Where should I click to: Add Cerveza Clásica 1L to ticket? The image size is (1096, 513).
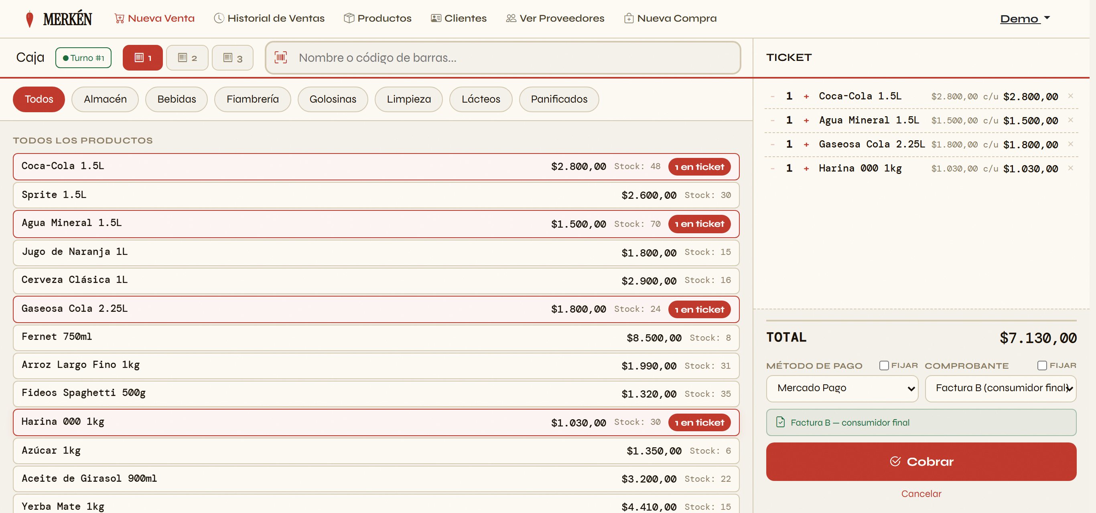point(376,281)
